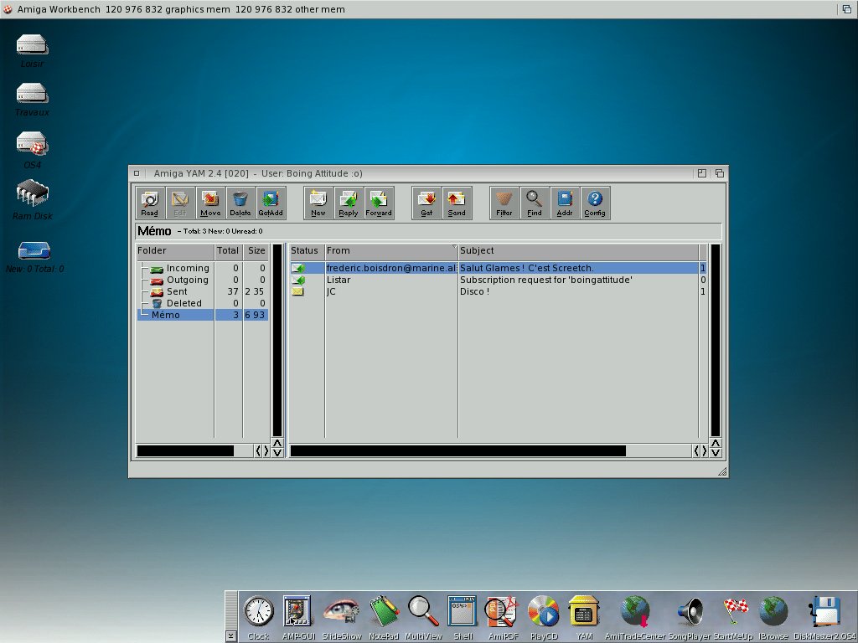Click status icon of Listar message
The image size is (858, 643).
tap(298, 280)
